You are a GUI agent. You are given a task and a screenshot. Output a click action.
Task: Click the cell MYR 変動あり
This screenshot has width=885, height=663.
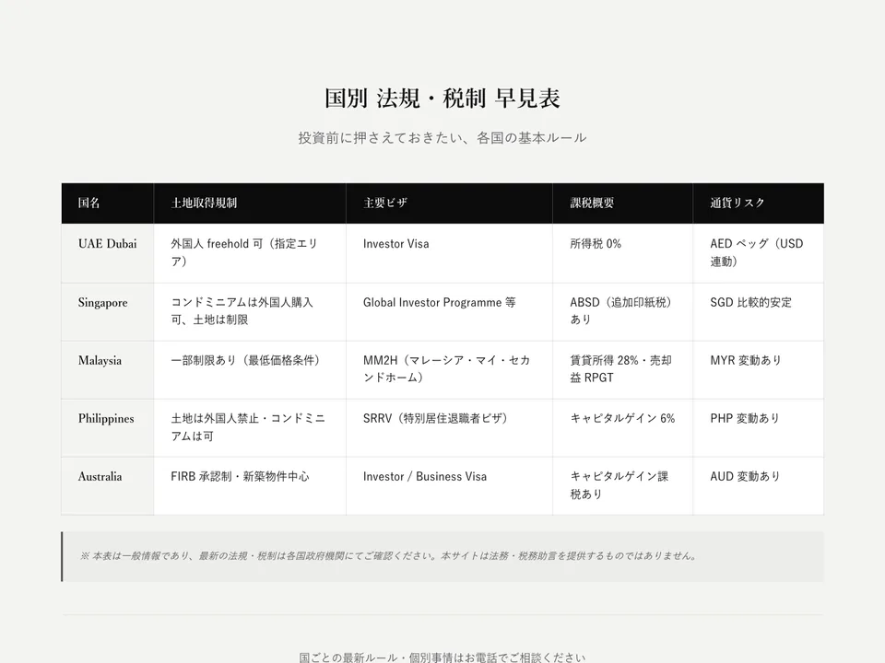[x=759, y=370]
